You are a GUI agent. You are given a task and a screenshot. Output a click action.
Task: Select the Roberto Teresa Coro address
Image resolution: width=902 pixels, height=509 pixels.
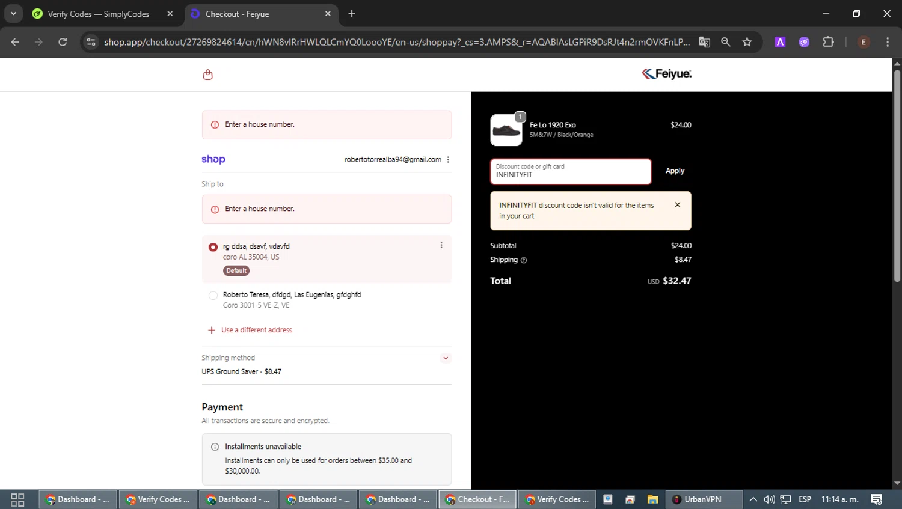[213, 296]
